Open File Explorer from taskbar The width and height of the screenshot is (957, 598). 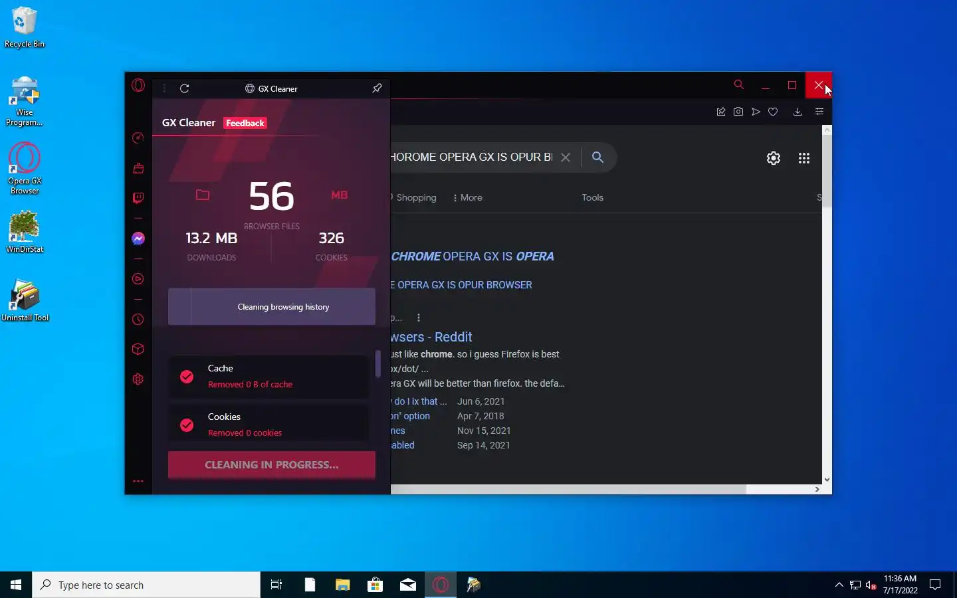[342, 585]
